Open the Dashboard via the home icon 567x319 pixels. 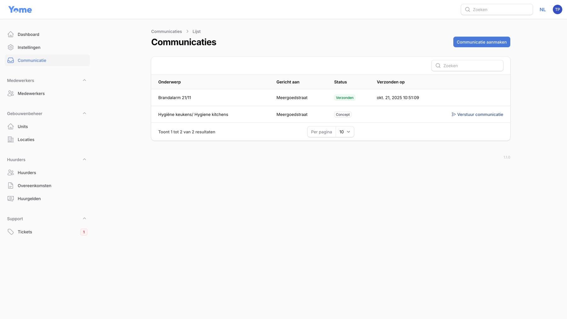click(11, 34)
